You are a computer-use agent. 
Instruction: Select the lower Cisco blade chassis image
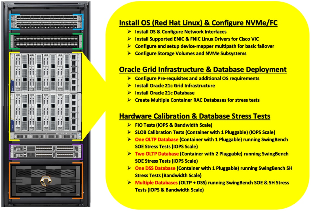(46, 112)
